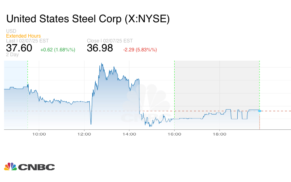This screenshot has height=182, width=291.
Task: Select the United States Steel Corp title
Action: [87, 19]
